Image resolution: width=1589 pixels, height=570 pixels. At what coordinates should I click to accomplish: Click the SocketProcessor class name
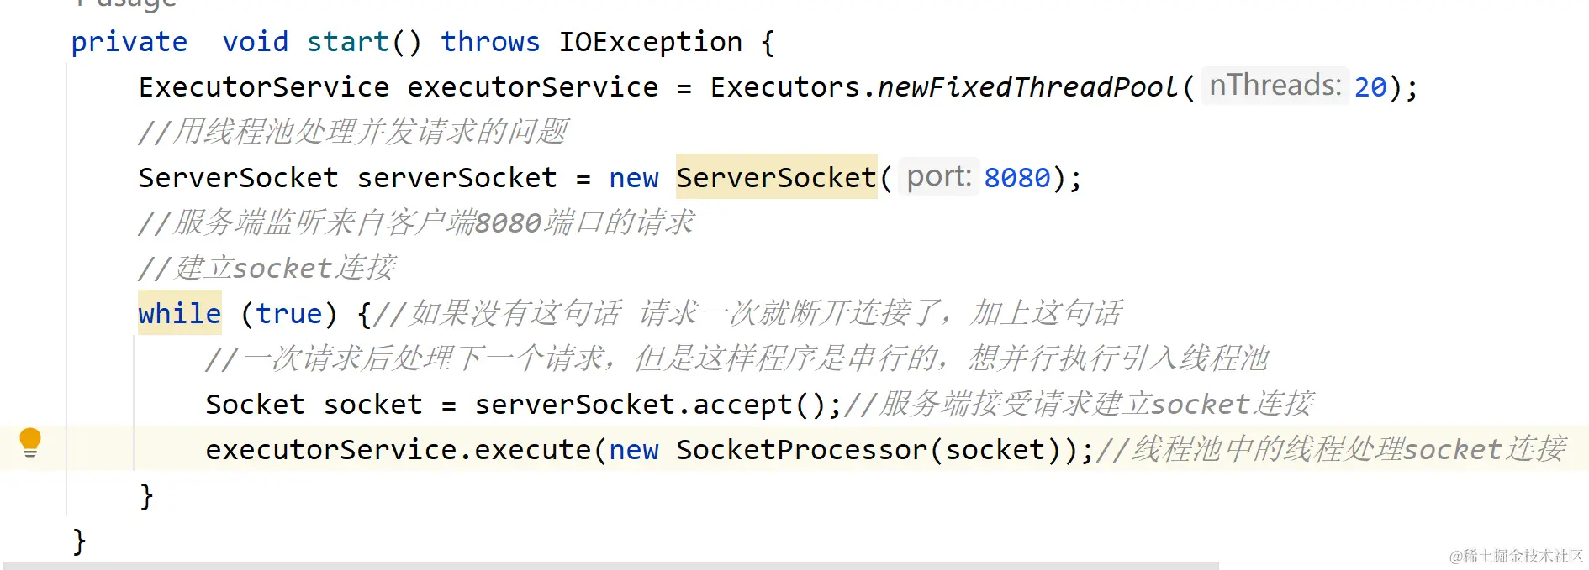(x=802, y=450)
